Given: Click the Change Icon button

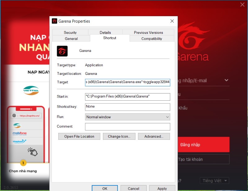Looking at the screenshot, I should click(119, 136).
